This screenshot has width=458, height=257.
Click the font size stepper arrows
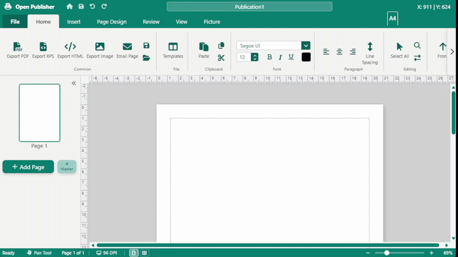coord(254,57)
